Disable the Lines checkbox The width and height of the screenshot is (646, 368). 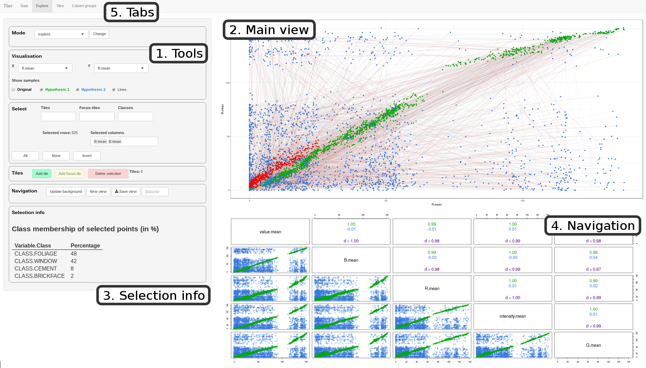[114, 90]
